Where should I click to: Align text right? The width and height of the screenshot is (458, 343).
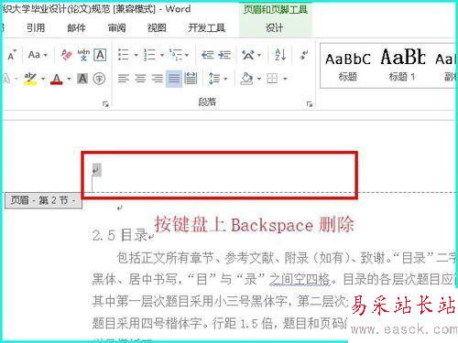158,79
